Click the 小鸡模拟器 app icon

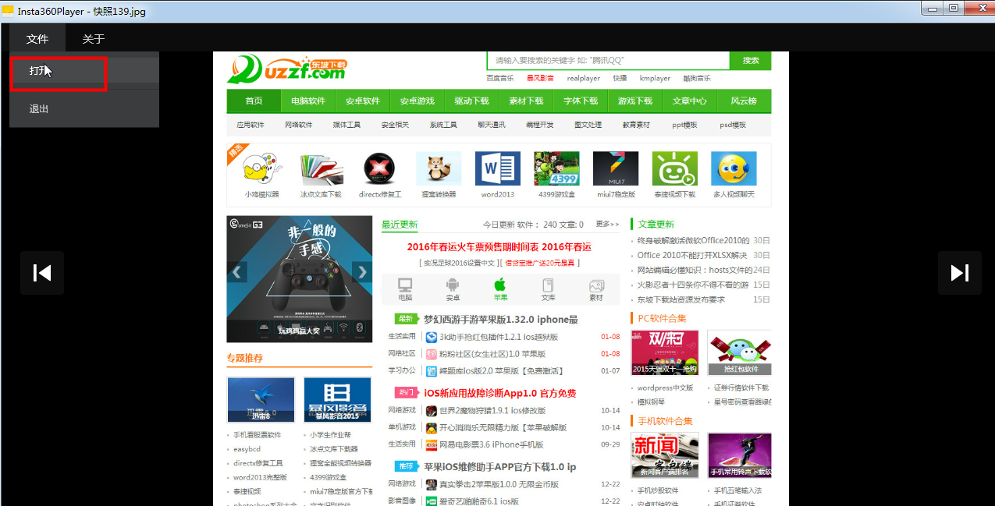pyautogui.click(x=262, y=168)
